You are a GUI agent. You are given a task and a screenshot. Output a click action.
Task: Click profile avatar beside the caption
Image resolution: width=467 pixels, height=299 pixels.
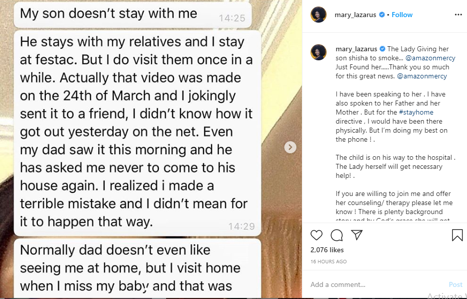coord(319,52)
